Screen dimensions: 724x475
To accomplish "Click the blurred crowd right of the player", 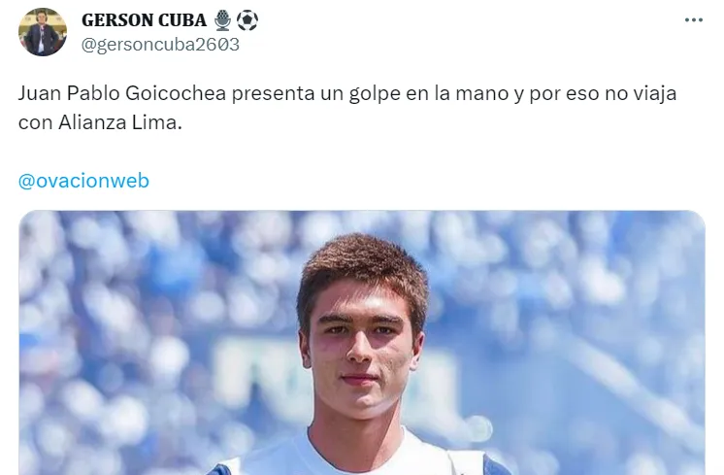I will [568, 343].
